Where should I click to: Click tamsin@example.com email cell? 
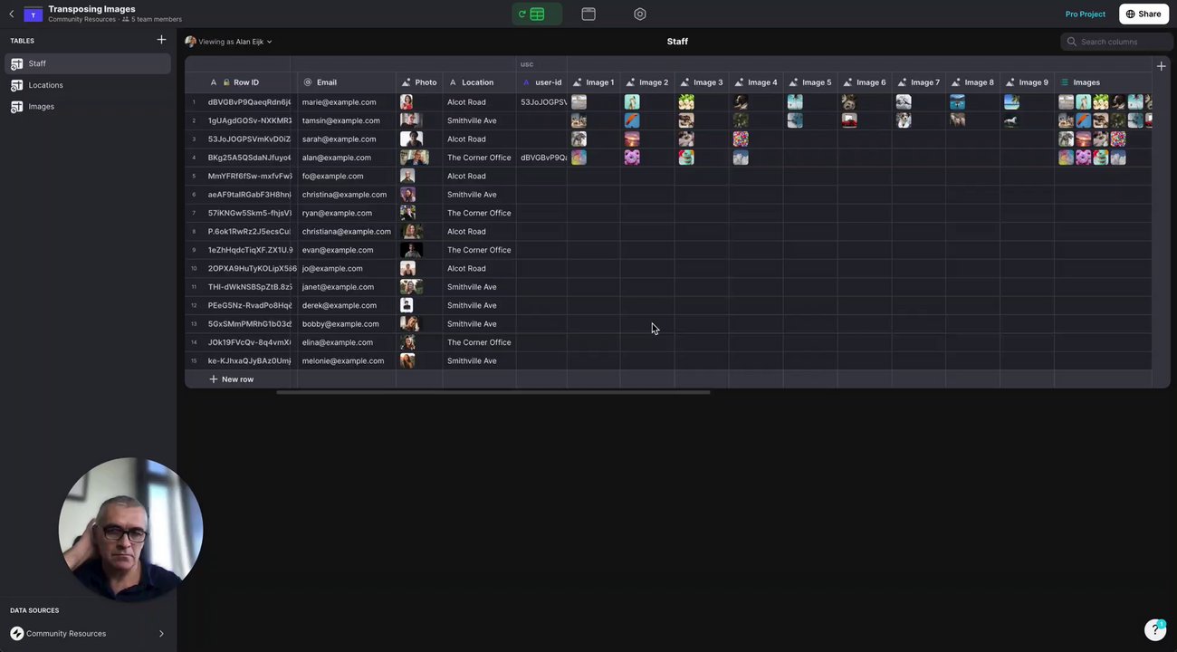(347, 120)
